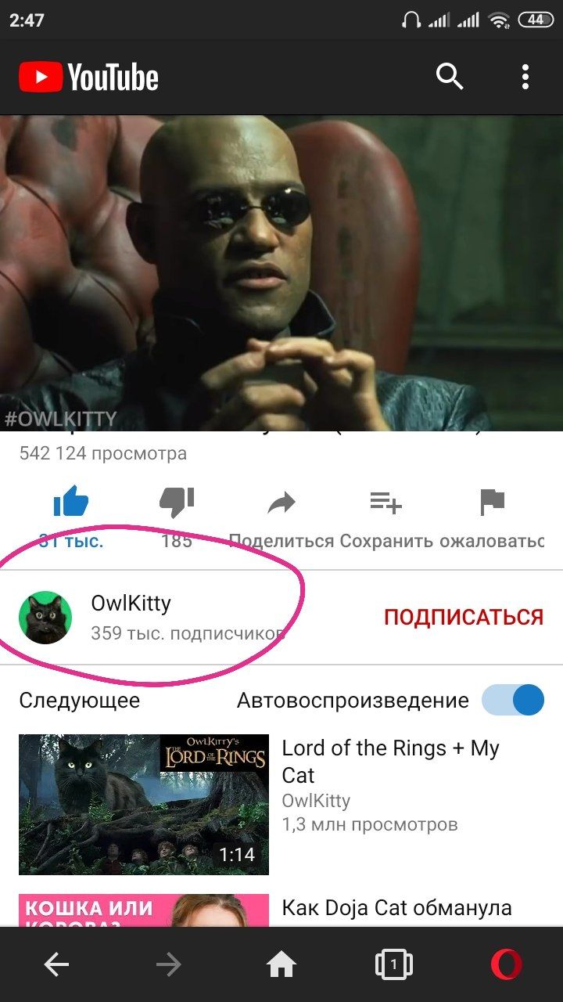Open the OwlKitty channel name link
The height and width of the screenshot is (1002, 563).
pos(131,603)
